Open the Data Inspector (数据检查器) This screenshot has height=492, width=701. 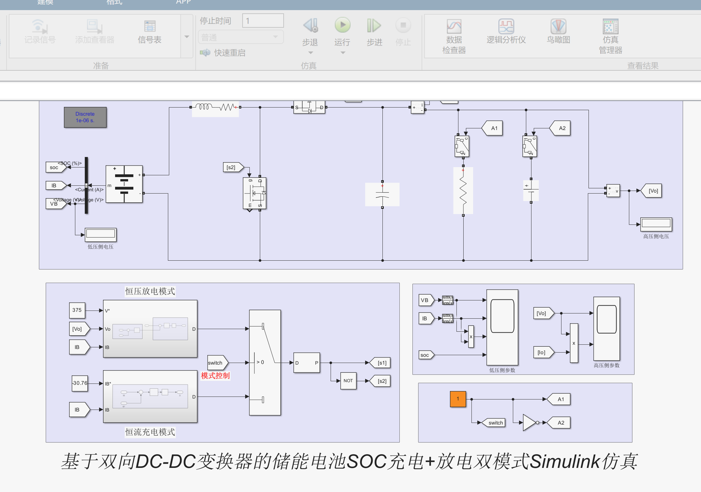point(454,27)
